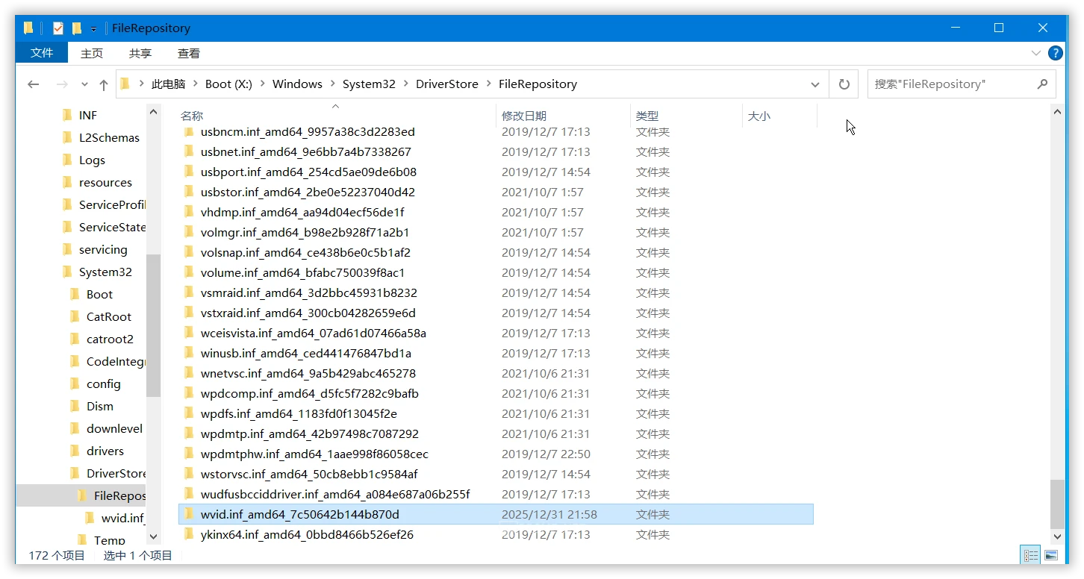Image resolution: width=1084 pixels, height=579 pixels.
Task: Click Windows in the address breadcrumb
Action: coord(296,84)
